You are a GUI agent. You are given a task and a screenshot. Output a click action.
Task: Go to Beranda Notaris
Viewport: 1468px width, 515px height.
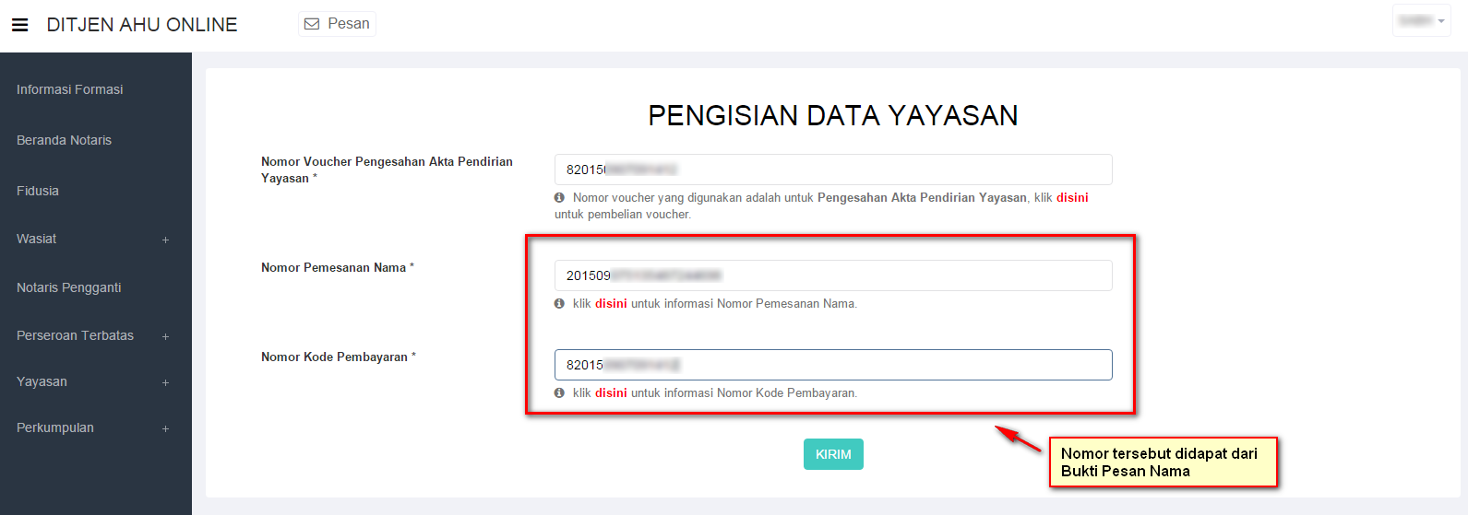coord(65,140)
